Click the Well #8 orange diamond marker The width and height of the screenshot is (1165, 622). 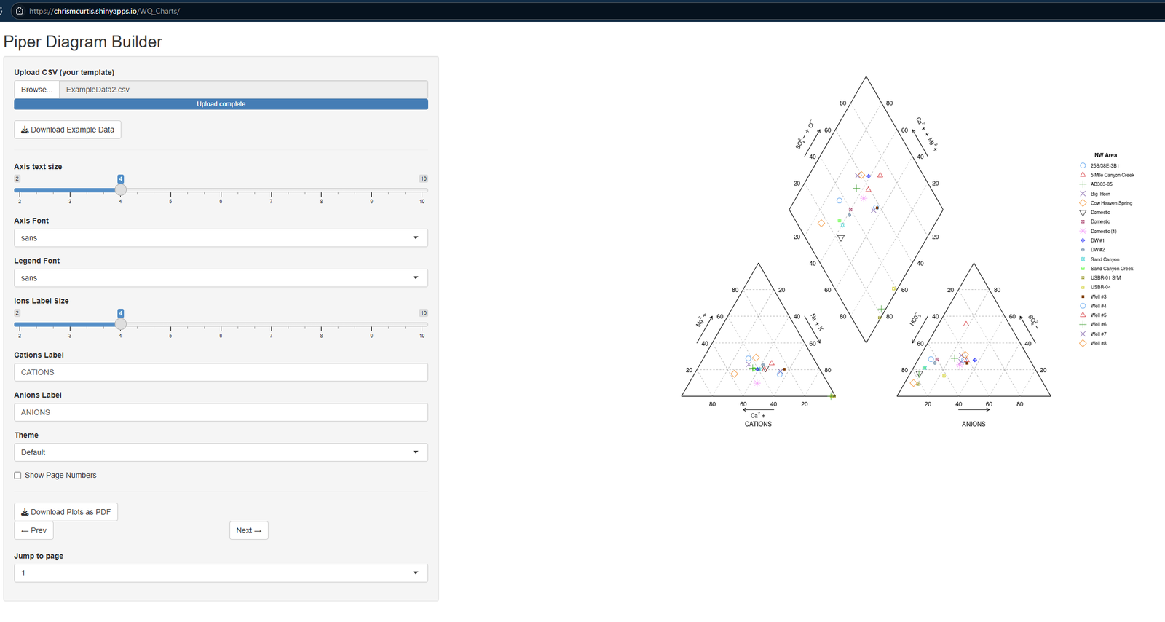tap(1083, 343)
